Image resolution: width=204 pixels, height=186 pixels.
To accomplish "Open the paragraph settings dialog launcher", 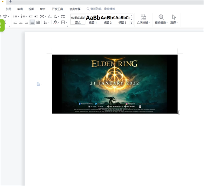I will coord(67,26).
